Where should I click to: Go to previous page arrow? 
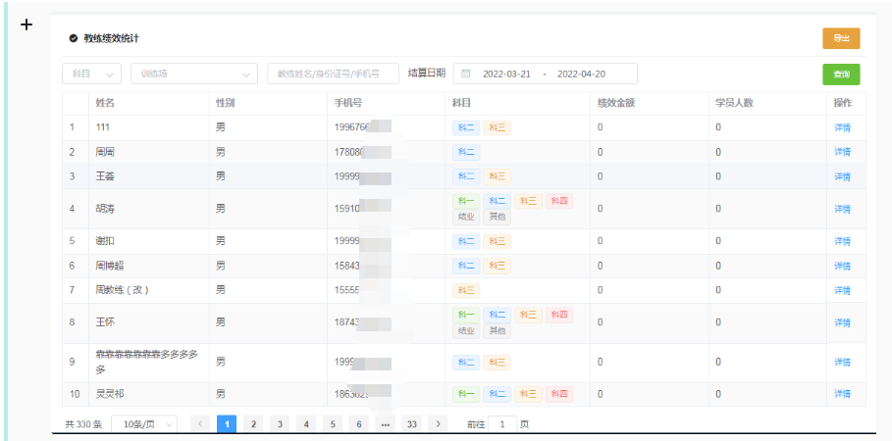pyautogui.click(x=200, y=424)
